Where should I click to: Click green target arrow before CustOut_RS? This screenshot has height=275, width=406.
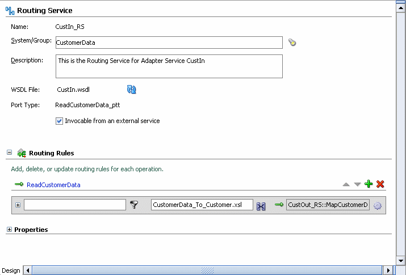[x=279, y=205]
